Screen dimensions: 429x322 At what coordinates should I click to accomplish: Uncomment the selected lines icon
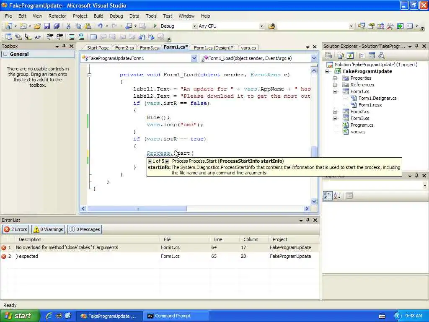click(x=81, y=37)
